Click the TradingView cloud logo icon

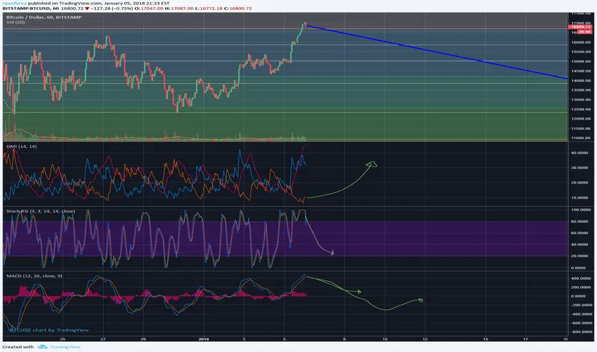point(43,347)
